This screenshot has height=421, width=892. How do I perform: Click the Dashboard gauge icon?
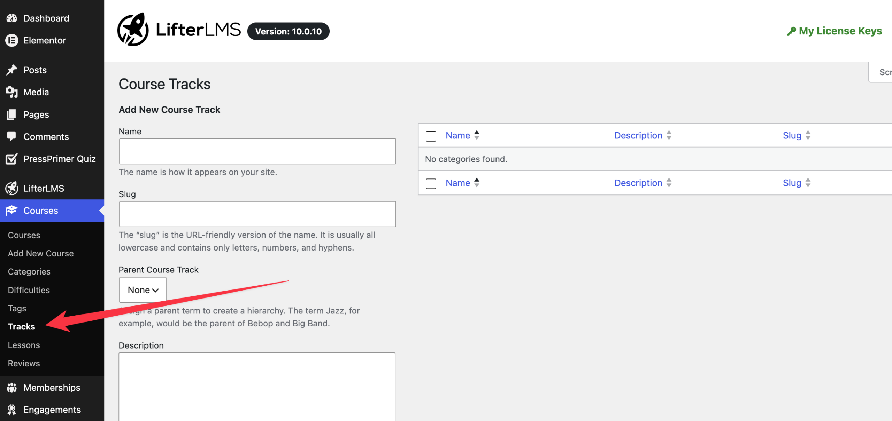11,18
